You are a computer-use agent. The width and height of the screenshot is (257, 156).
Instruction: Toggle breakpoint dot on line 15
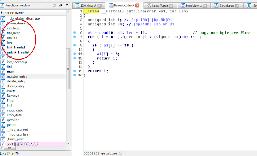[75, 71]
